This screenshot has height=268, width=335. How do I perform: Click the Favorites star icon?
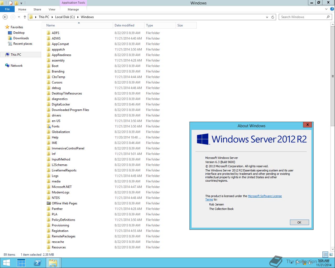pyautogui.click(x=7, y=27)
